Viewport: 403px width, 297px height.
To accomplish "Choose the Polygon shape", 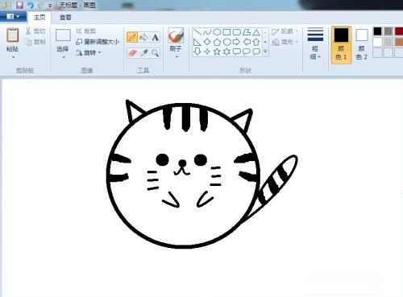I will pos(247,32).
